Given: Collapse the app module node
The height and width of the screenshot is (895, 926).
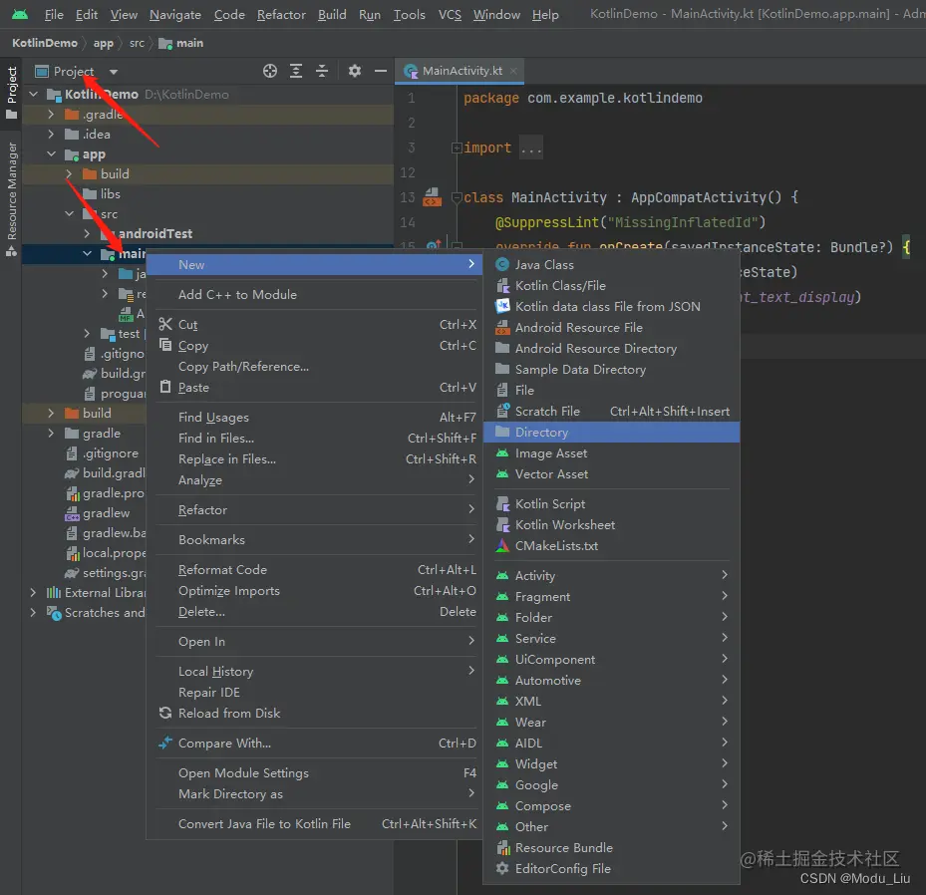Looking at the screenshot, I should click(x=52, y=154).
